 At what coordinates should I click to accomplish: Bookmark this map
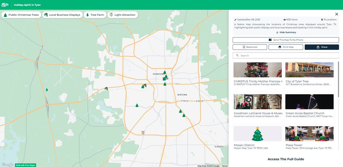[x=250, y=47]
